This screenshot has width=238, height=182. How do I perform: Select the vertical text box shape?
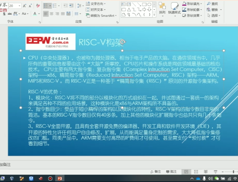[129, 4]
